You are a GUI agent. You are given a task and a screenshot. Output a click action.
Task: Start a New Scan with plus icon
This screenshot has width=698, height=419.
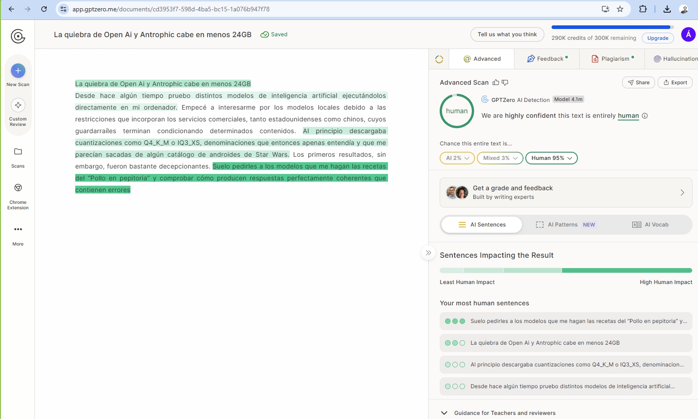click(18, 71)
